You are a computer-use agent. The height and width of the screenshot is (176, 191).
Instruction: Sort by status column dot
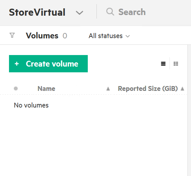tap(16, 89)
